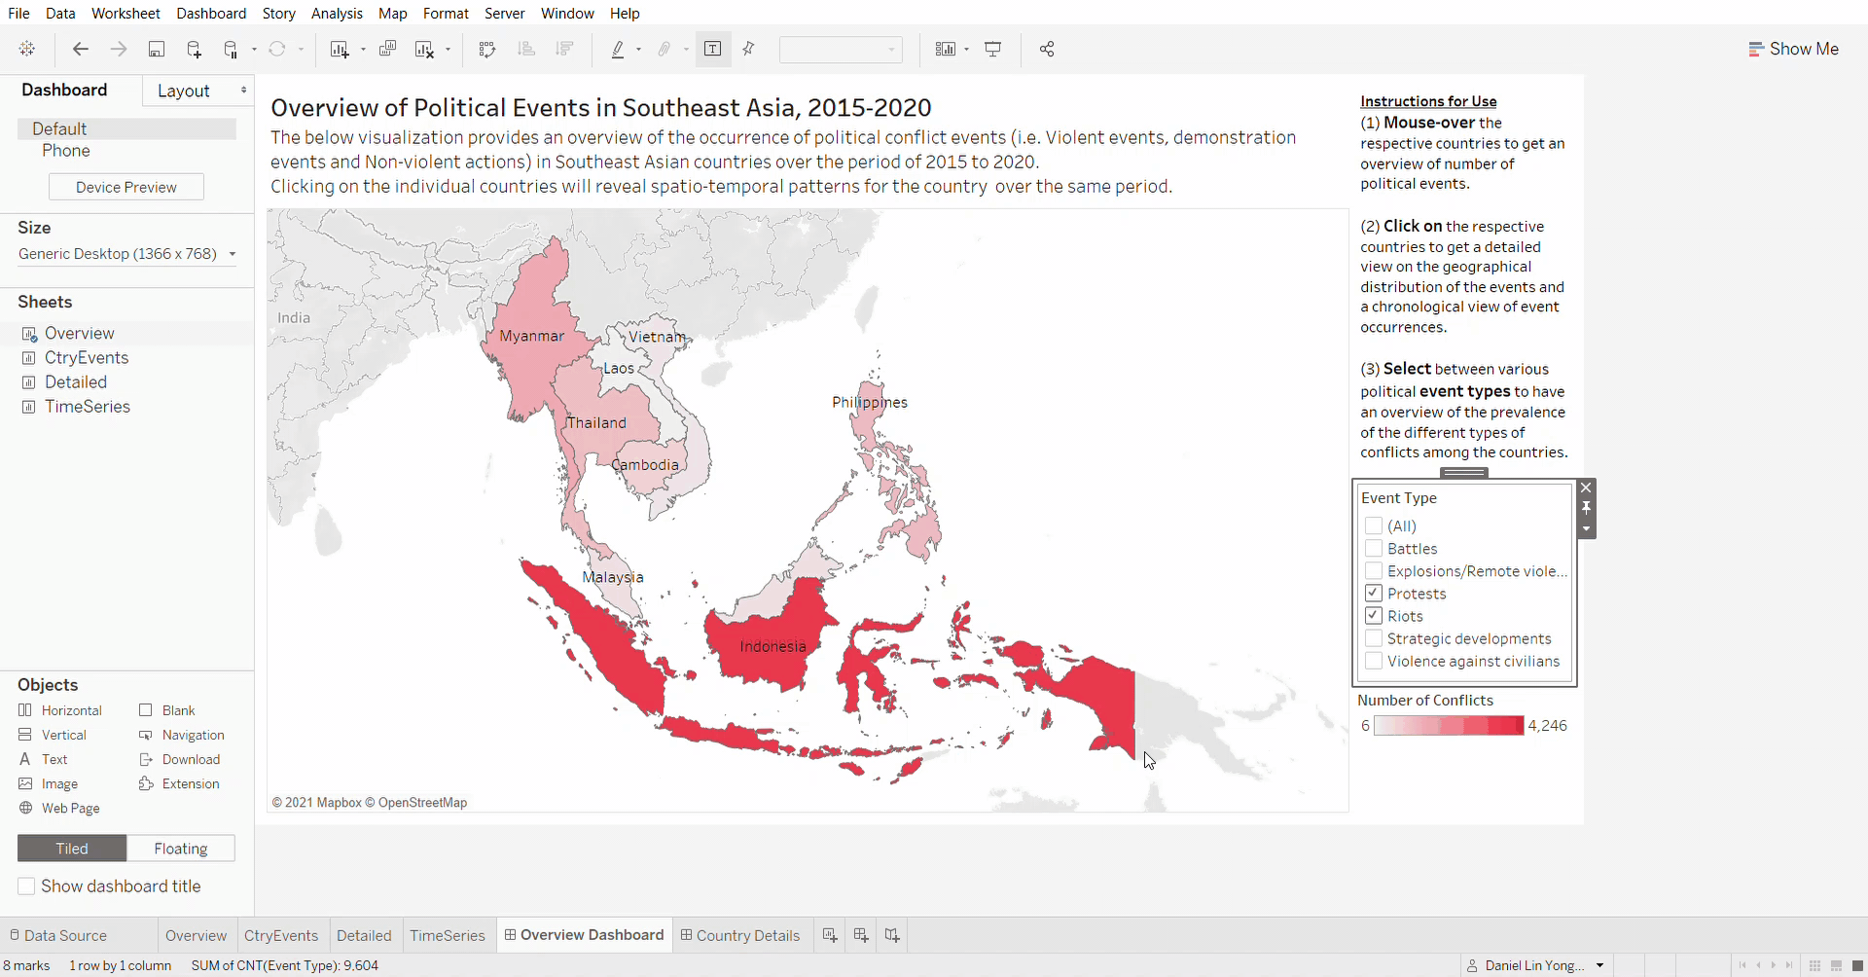
Task: Open the Analysis menu
Action: 337,14
